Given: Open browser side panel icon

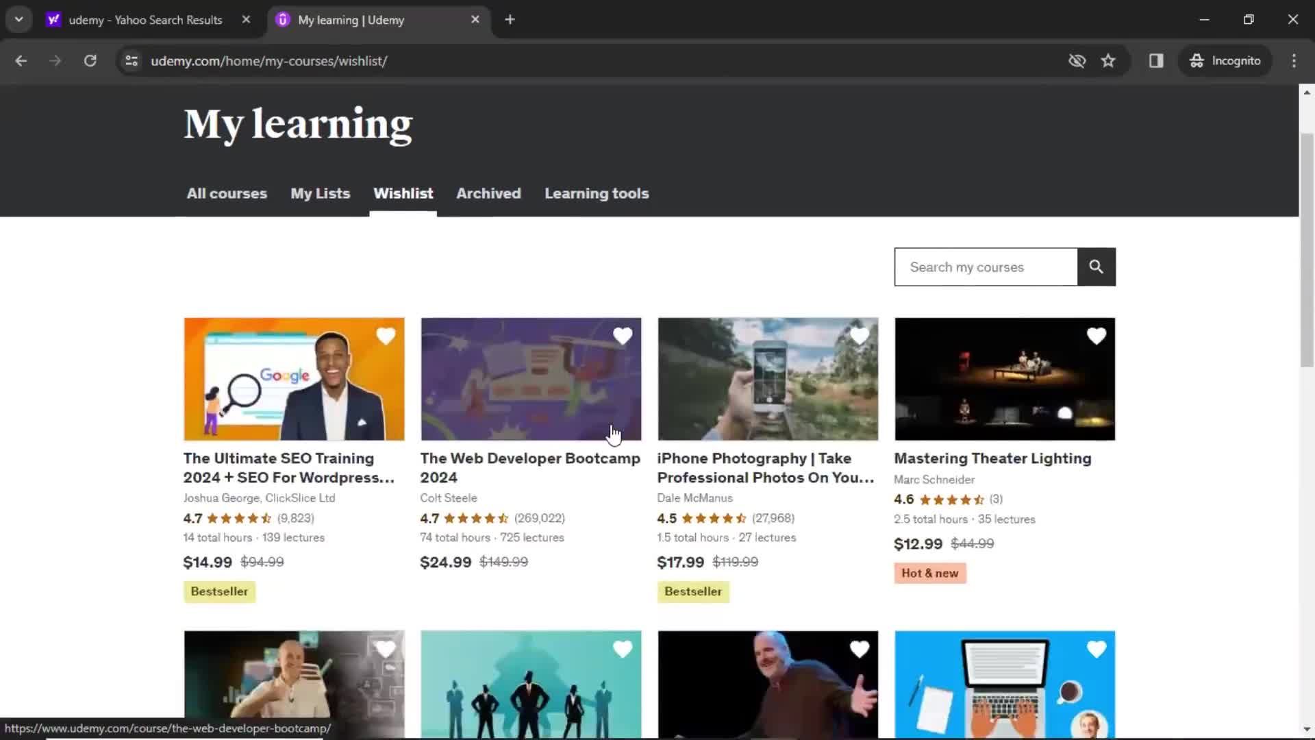Looking at the screenshot, I should [x=1156, y=61].
